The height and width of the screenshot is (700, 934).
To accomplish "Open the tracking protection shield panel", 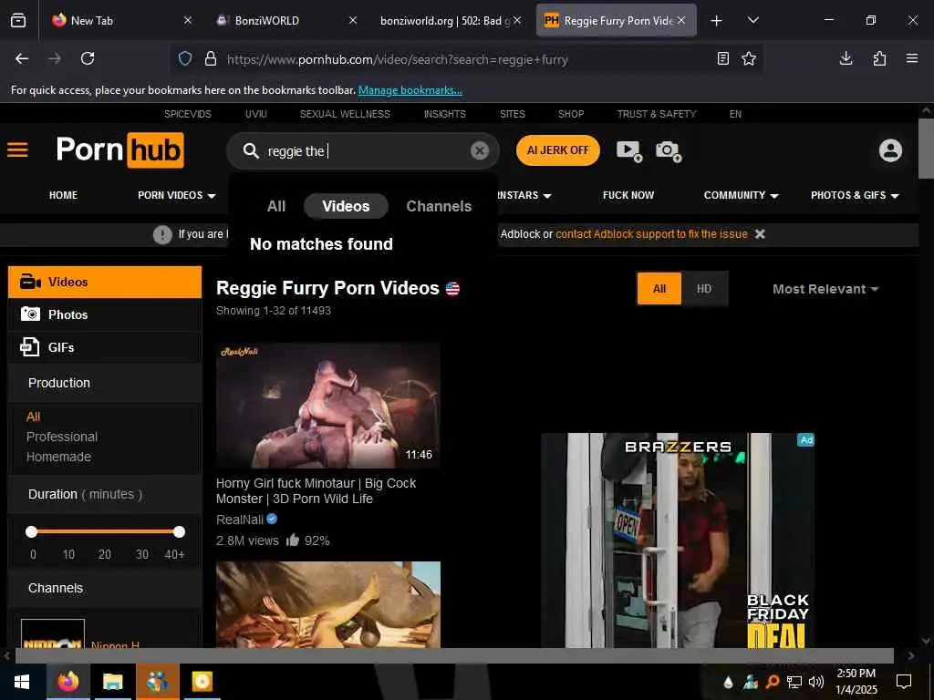I will pyautogui.click(x=185, y=59).
